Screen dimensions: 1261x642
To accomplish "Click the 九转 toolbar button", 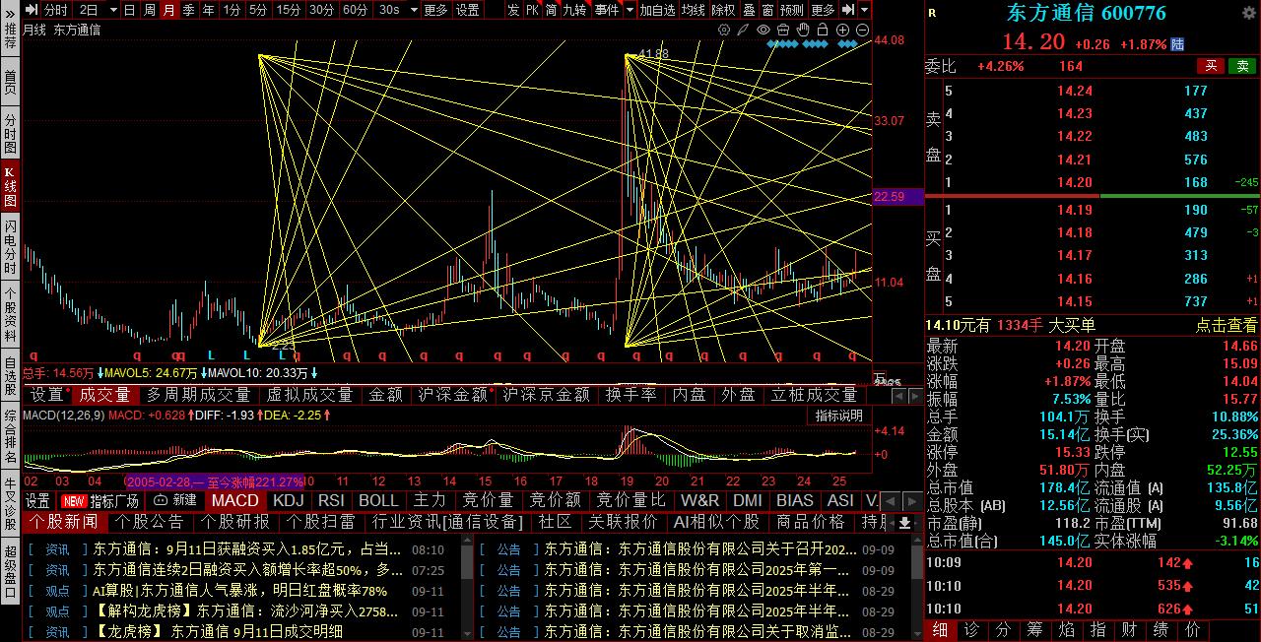I will [x=573, y=10].
